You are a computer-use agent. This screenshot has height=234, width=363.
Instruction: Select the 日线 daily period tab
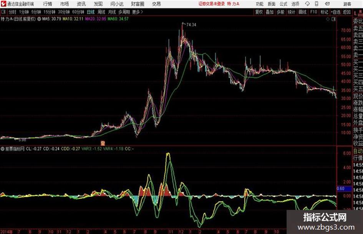(x=91, y=12)
